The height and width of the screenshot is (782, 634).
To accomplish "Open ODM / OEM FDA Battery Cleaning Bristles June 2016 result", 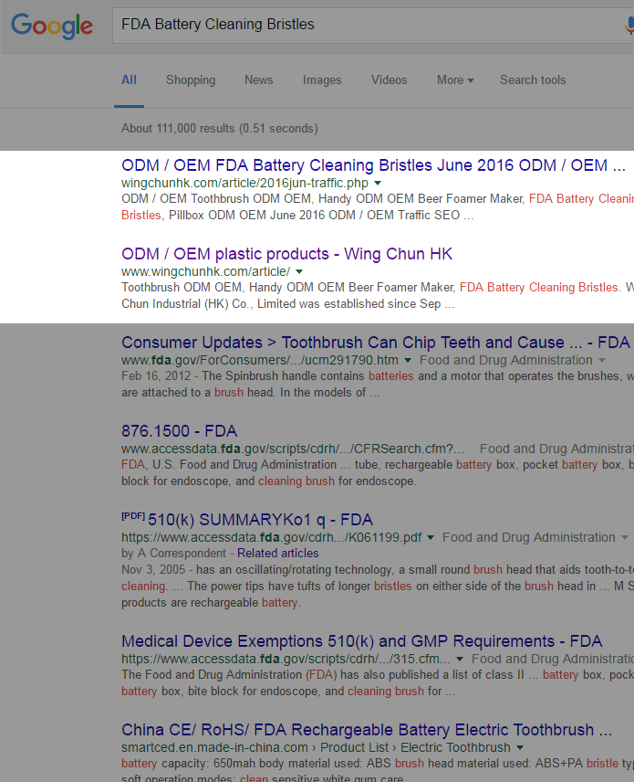I will click(373, 165).
